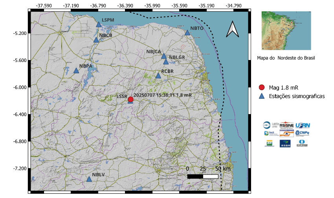Click the red earthquake epicenter circle on map
334x198 pixels.
[130, 100]
